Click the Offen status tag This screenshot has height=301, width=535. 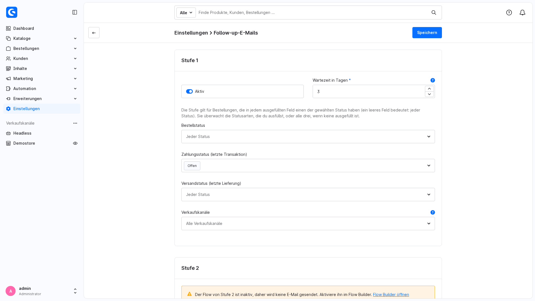click(192, 166)
